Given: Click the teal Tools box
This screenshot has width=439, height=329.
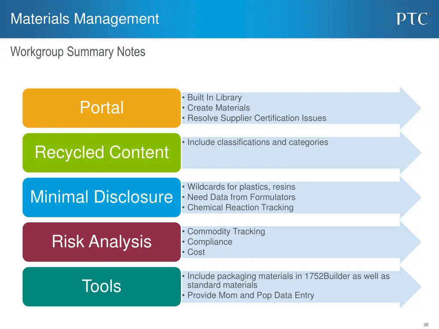Looking at the screenshot, I should point(101,287).
